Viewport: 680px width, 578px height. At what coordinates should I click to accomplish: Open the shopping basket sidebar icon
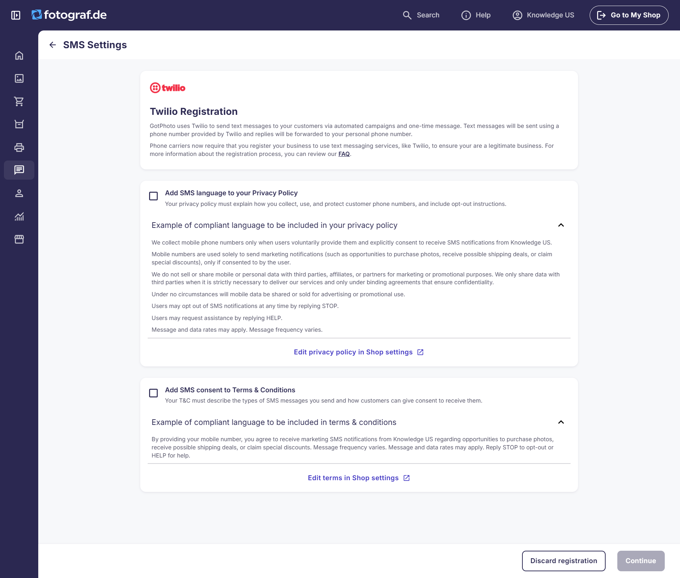pyautogui.click(x=19, y=124)
